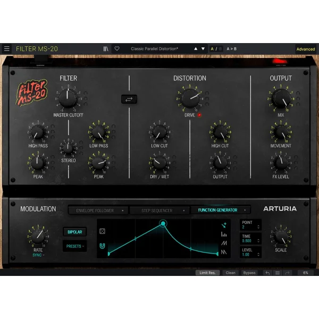
Task: Redo change with the forward arrow
Action: tap(287, 273)
